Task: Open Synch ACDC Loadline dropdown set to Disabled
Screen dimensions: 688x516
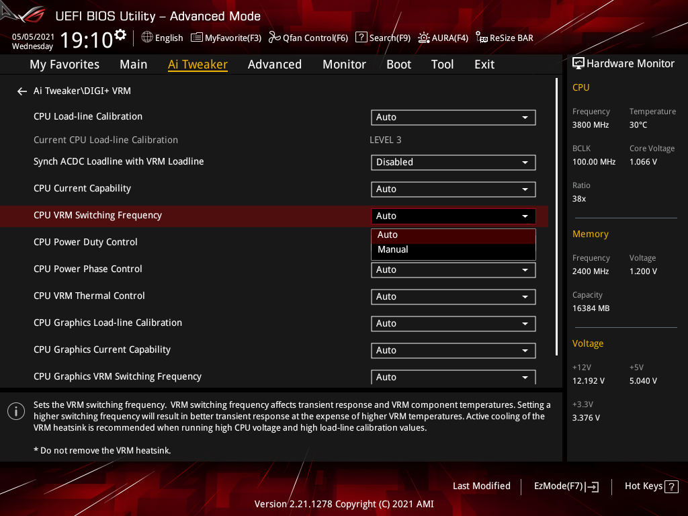Action: coord(454,163)
